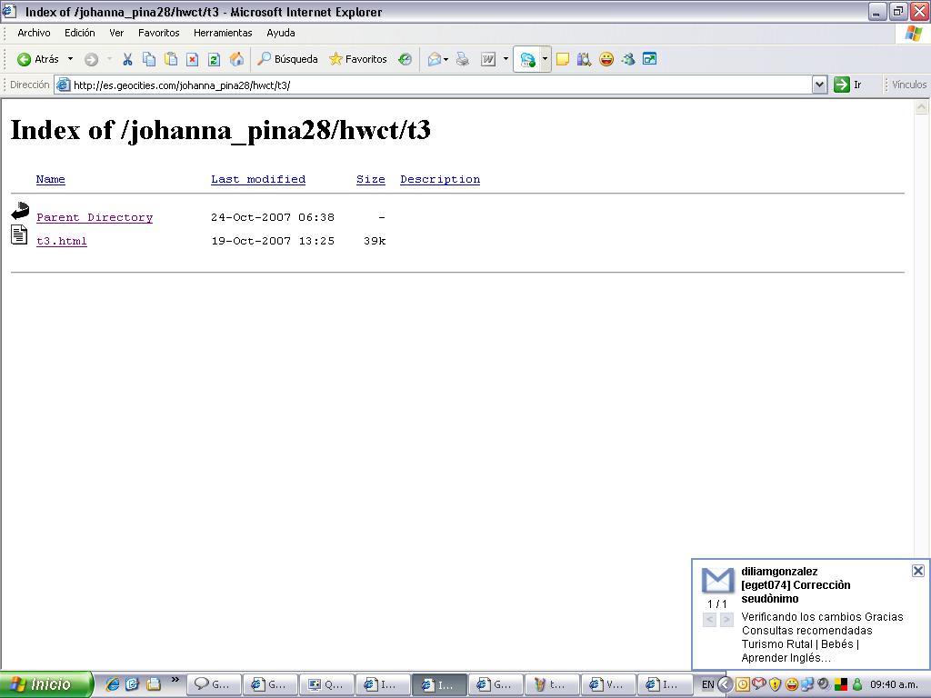
Task: Switch to the V... taskbar window
Action: (x=608, y=685)
